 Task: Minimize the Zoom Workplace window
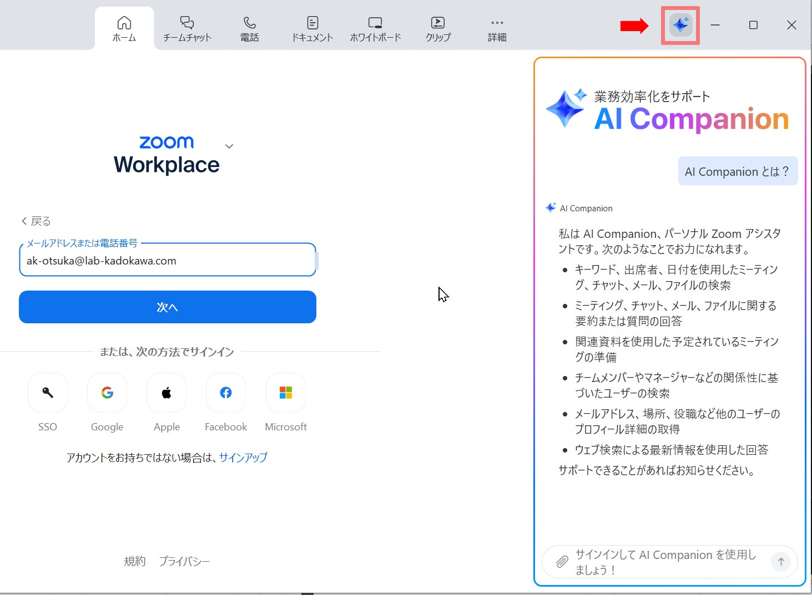click(715, 25)
